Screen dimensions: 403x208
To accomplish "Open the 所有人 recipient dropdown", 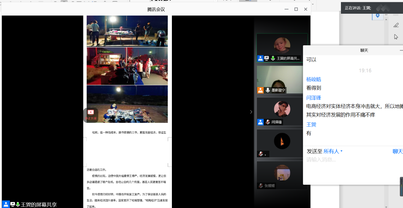I will tap(333, 151).
